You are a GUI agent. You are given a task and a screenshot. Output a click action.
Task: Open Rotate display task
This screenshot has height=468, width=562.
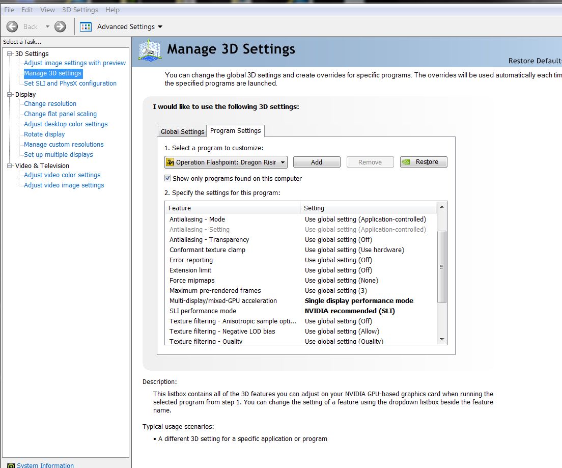[x=44, y=134]
